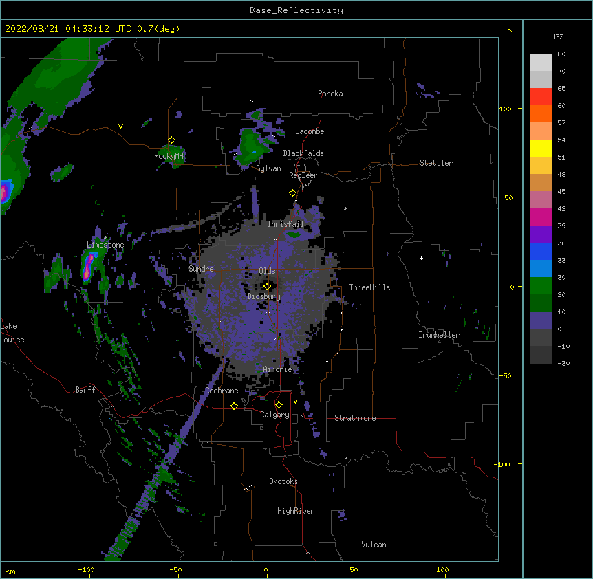Click the white asterisk east of Innisfail
Viewport: 593px width, 579px height.
pos(345,208)
